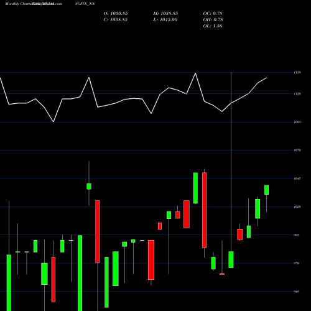Click the 1045 price axis label
311x311 pixels.
point(297,179)
